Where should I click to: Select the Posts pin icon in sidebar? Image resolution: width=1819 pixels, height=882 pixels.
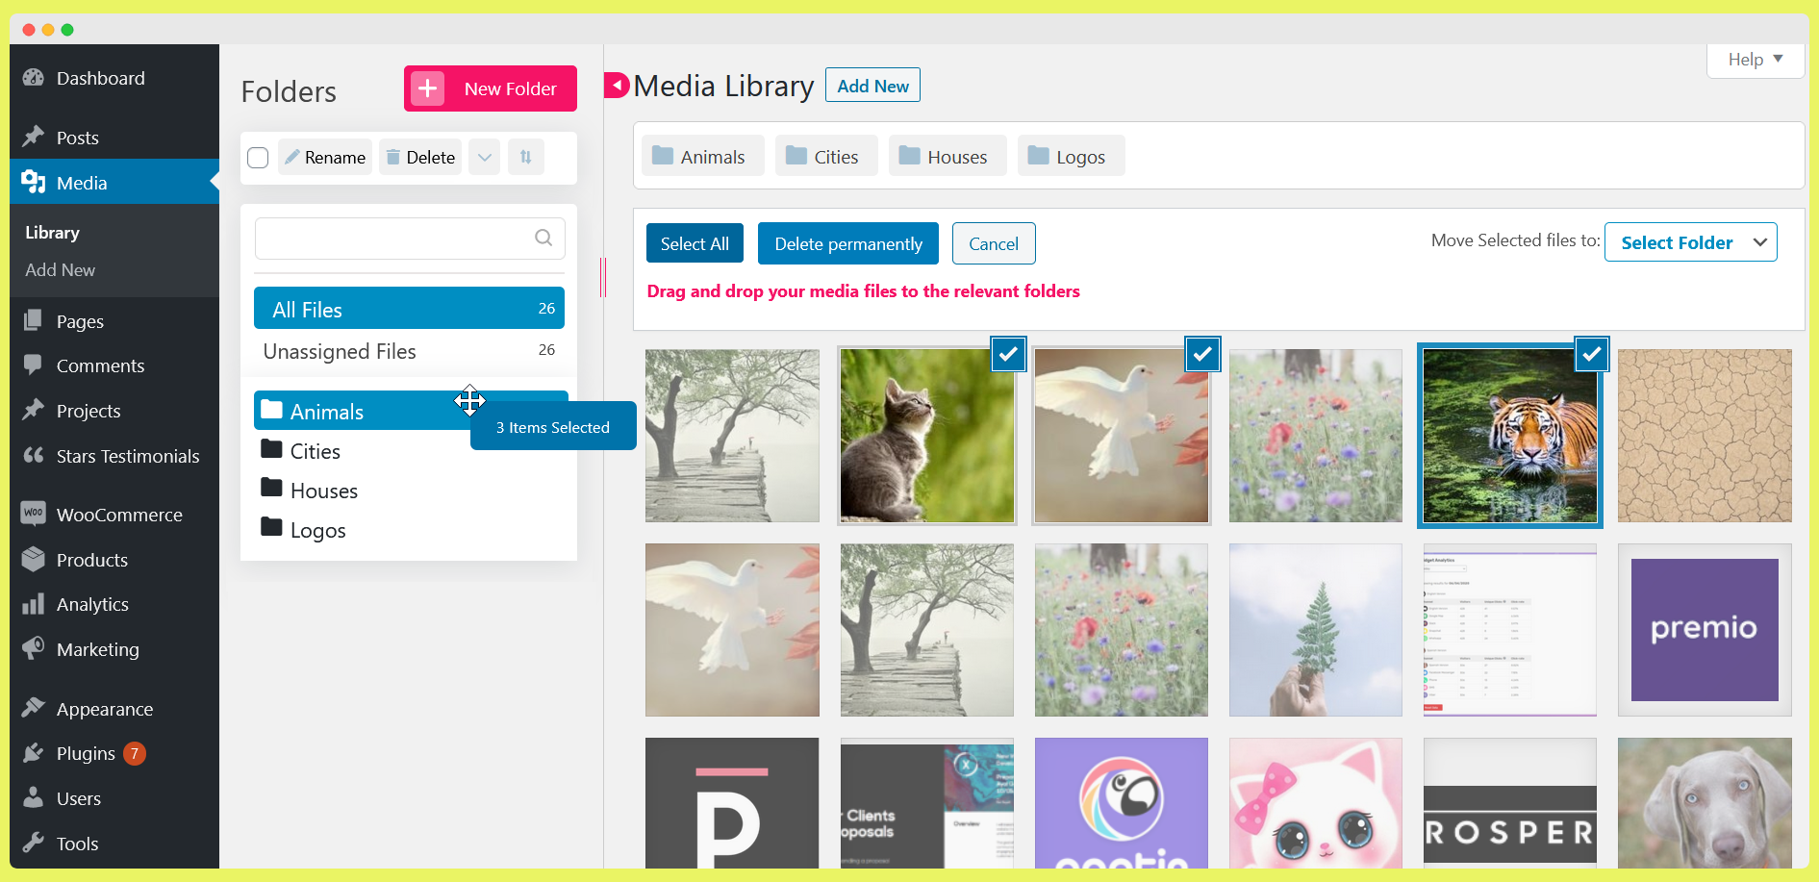[34, 137]
